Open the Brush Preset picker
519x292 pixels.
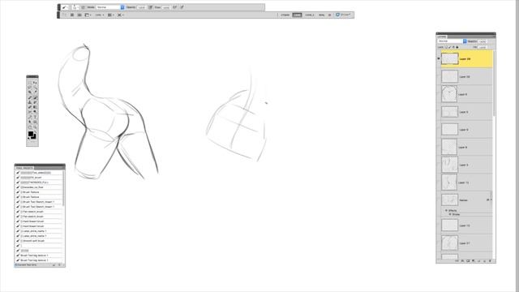pyautogui.click(x=75, y=7)
